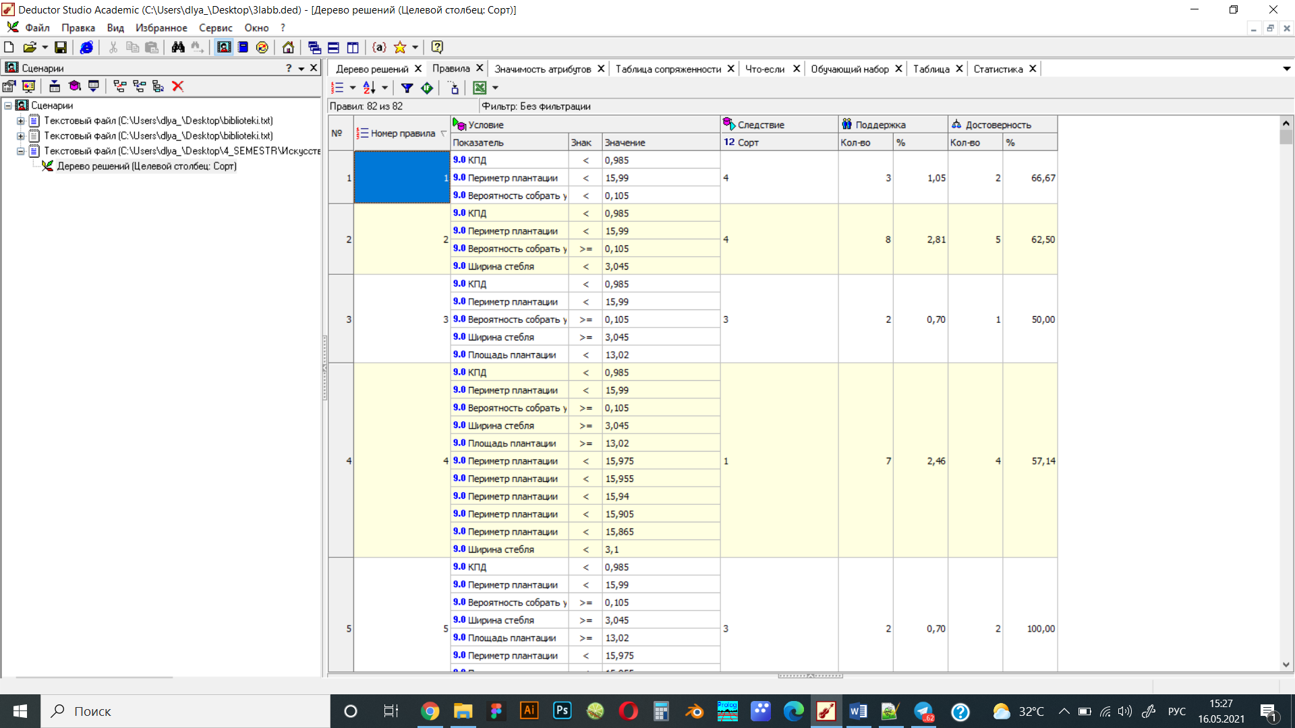The height and width of the screenshot is (728, 1295).
Task: Delete node with the red X icon
Action: tap(178, 86)
